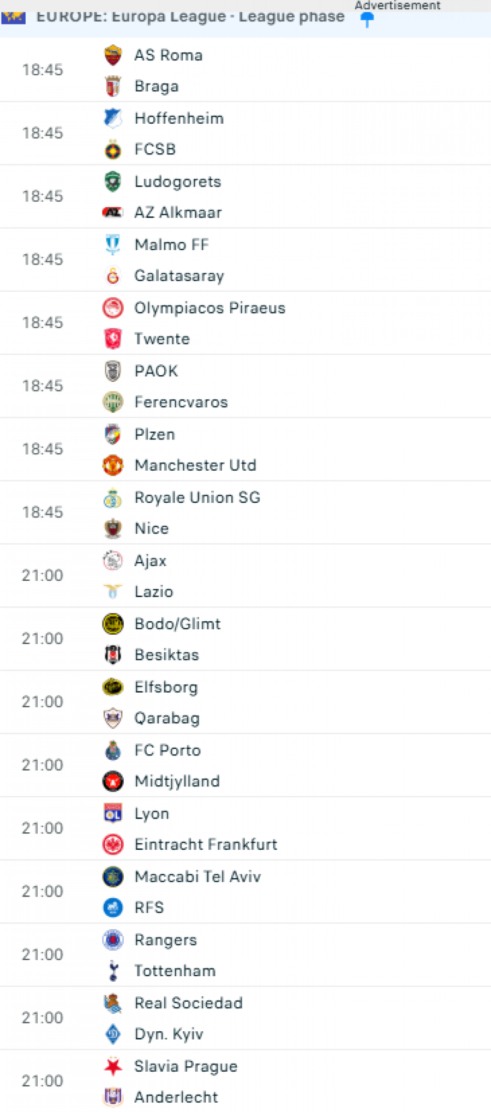Click the Manchester Utd club crest
The width and height of the screenshot is (491, 1112).
113,465
